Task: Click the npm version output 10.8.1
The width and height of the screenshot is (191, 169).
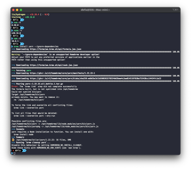Action: (x=15, y=41)
